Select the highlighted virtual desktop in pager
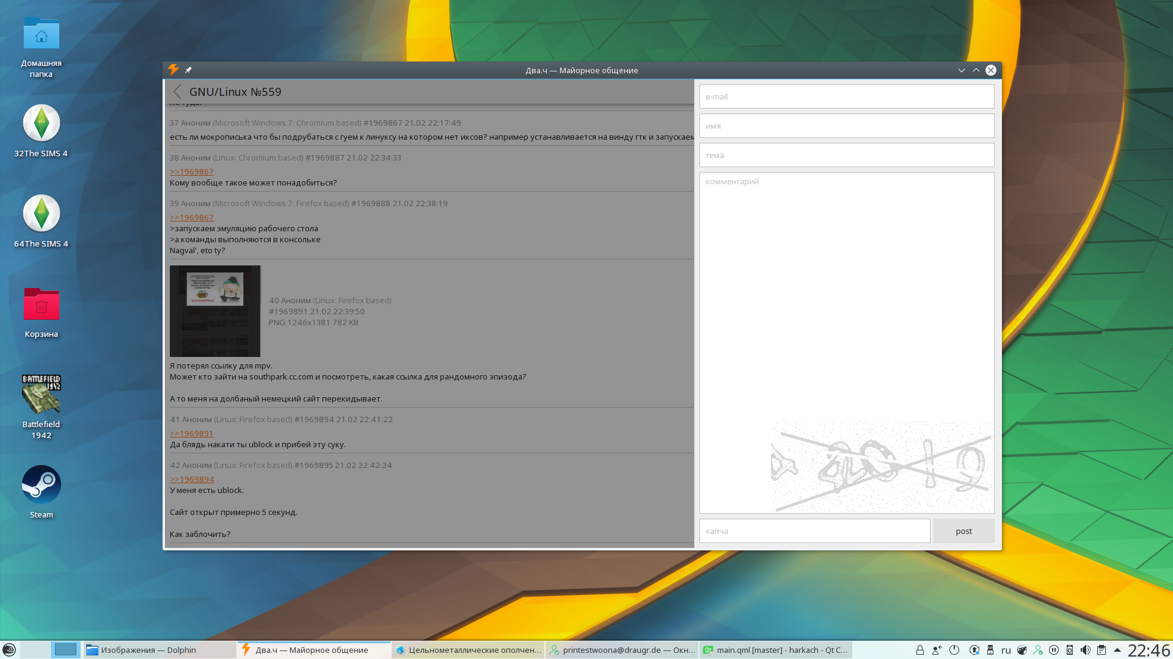Viewport: 1173px width, 659px height. coord(65,650)
